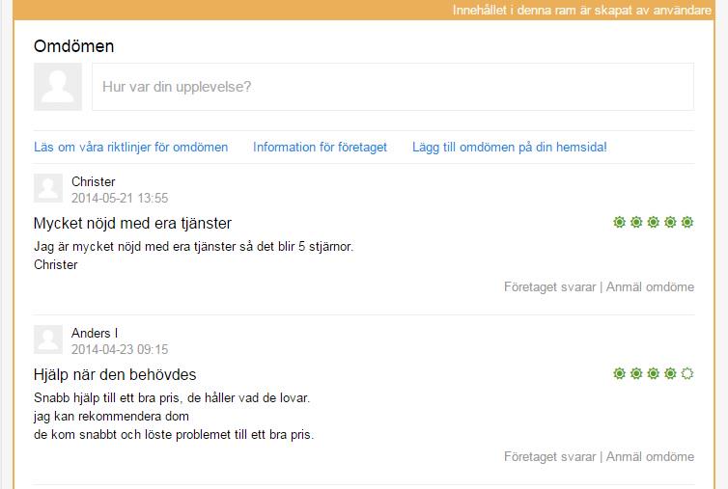
Task: Click 'Lägg till omdömen på din hemsida!' link
Action: (x=510, y=147)
